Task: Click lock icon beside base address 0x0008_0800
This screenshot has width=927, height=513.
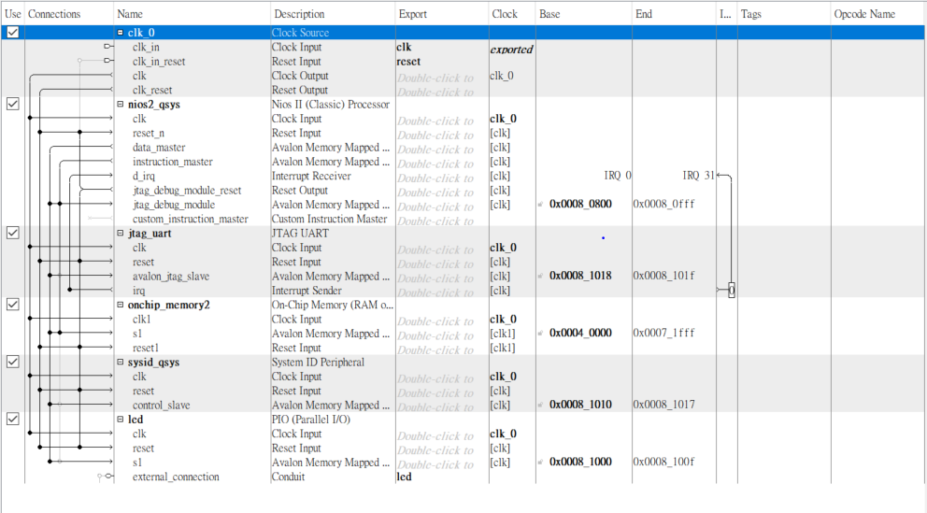Action: (540, 205)
